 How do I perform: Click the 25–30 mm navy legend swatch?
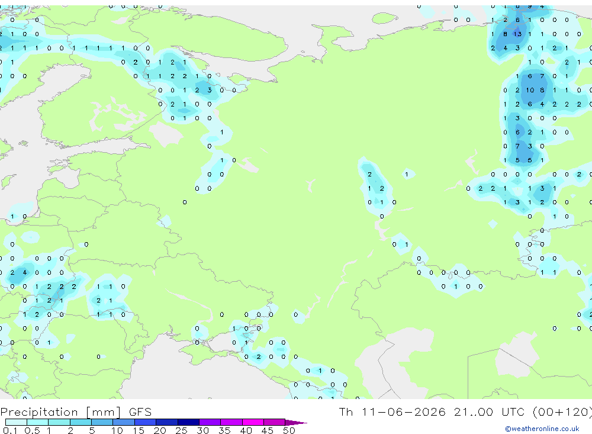[188, 422]
